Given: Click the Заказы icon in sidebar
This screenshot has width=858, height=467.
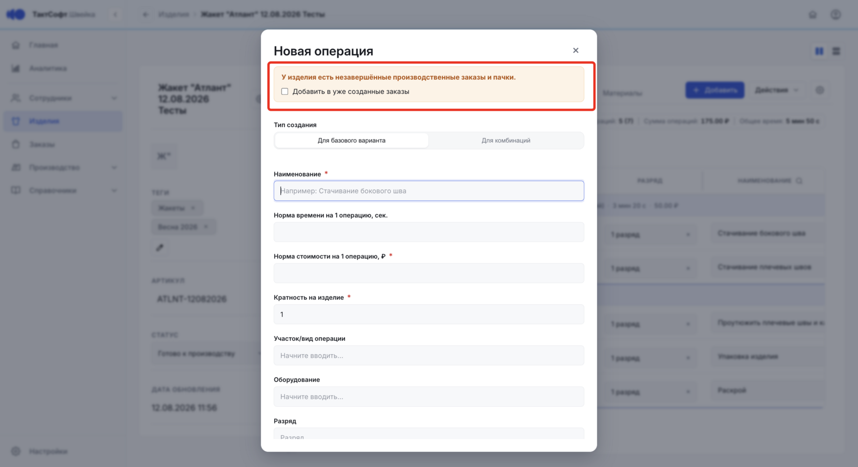Looking at the screenshot, I should pos(16,144).
